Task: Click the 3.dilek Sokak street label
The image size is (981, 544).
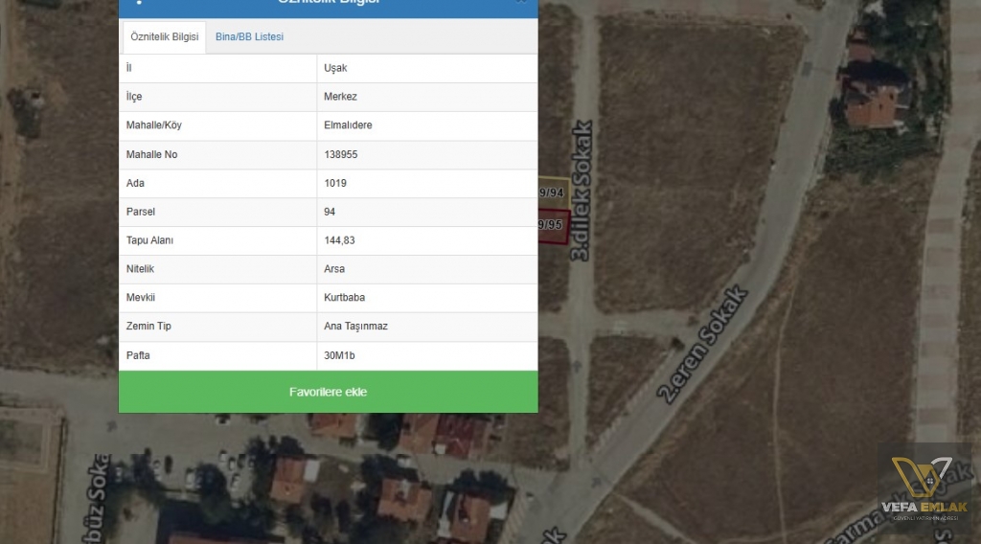Action: tap(582, 191)
